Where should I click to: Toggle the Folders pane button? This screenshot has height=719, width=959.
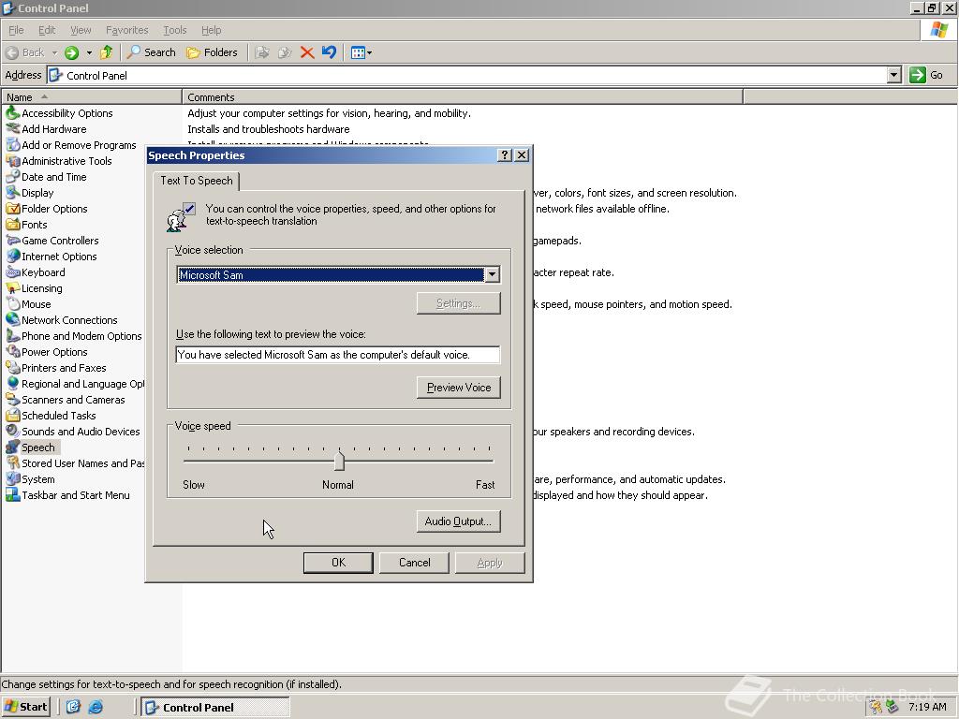click(x=212, y=52)
